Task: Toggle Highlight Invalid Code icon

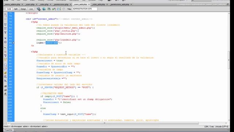Action: click(x=5, y=52)
